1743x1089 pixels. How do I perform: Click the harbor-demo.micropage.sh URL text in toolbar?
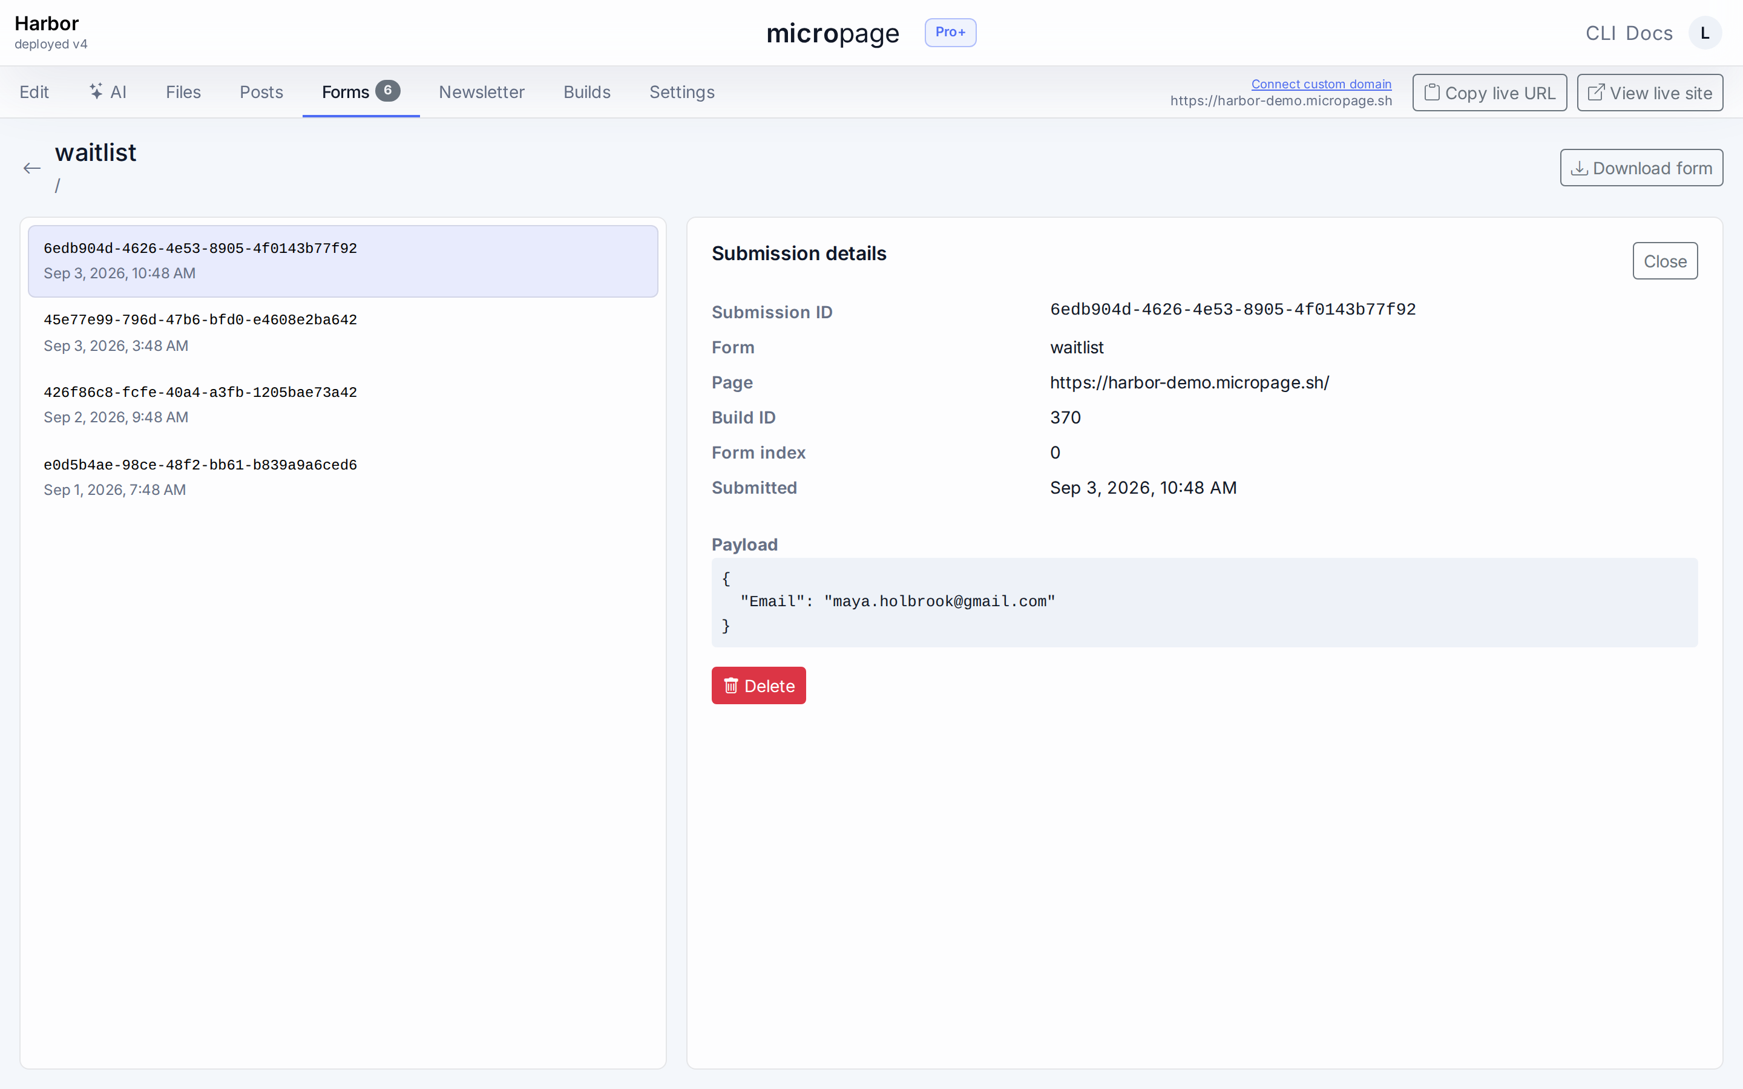(1281, 101)
